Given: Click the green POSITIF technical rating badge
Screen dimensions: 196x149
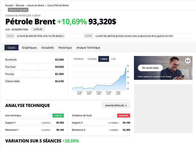Looking at the screenshot, I should tap(58, 115).
